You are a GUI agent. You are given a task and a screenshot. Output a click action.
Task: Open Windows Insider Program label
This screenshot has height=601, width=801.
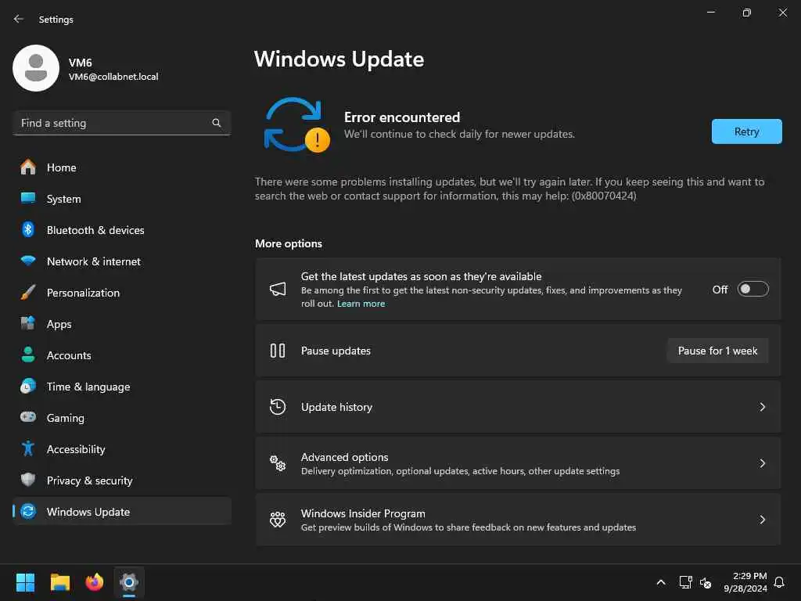[x=363, y=513]
